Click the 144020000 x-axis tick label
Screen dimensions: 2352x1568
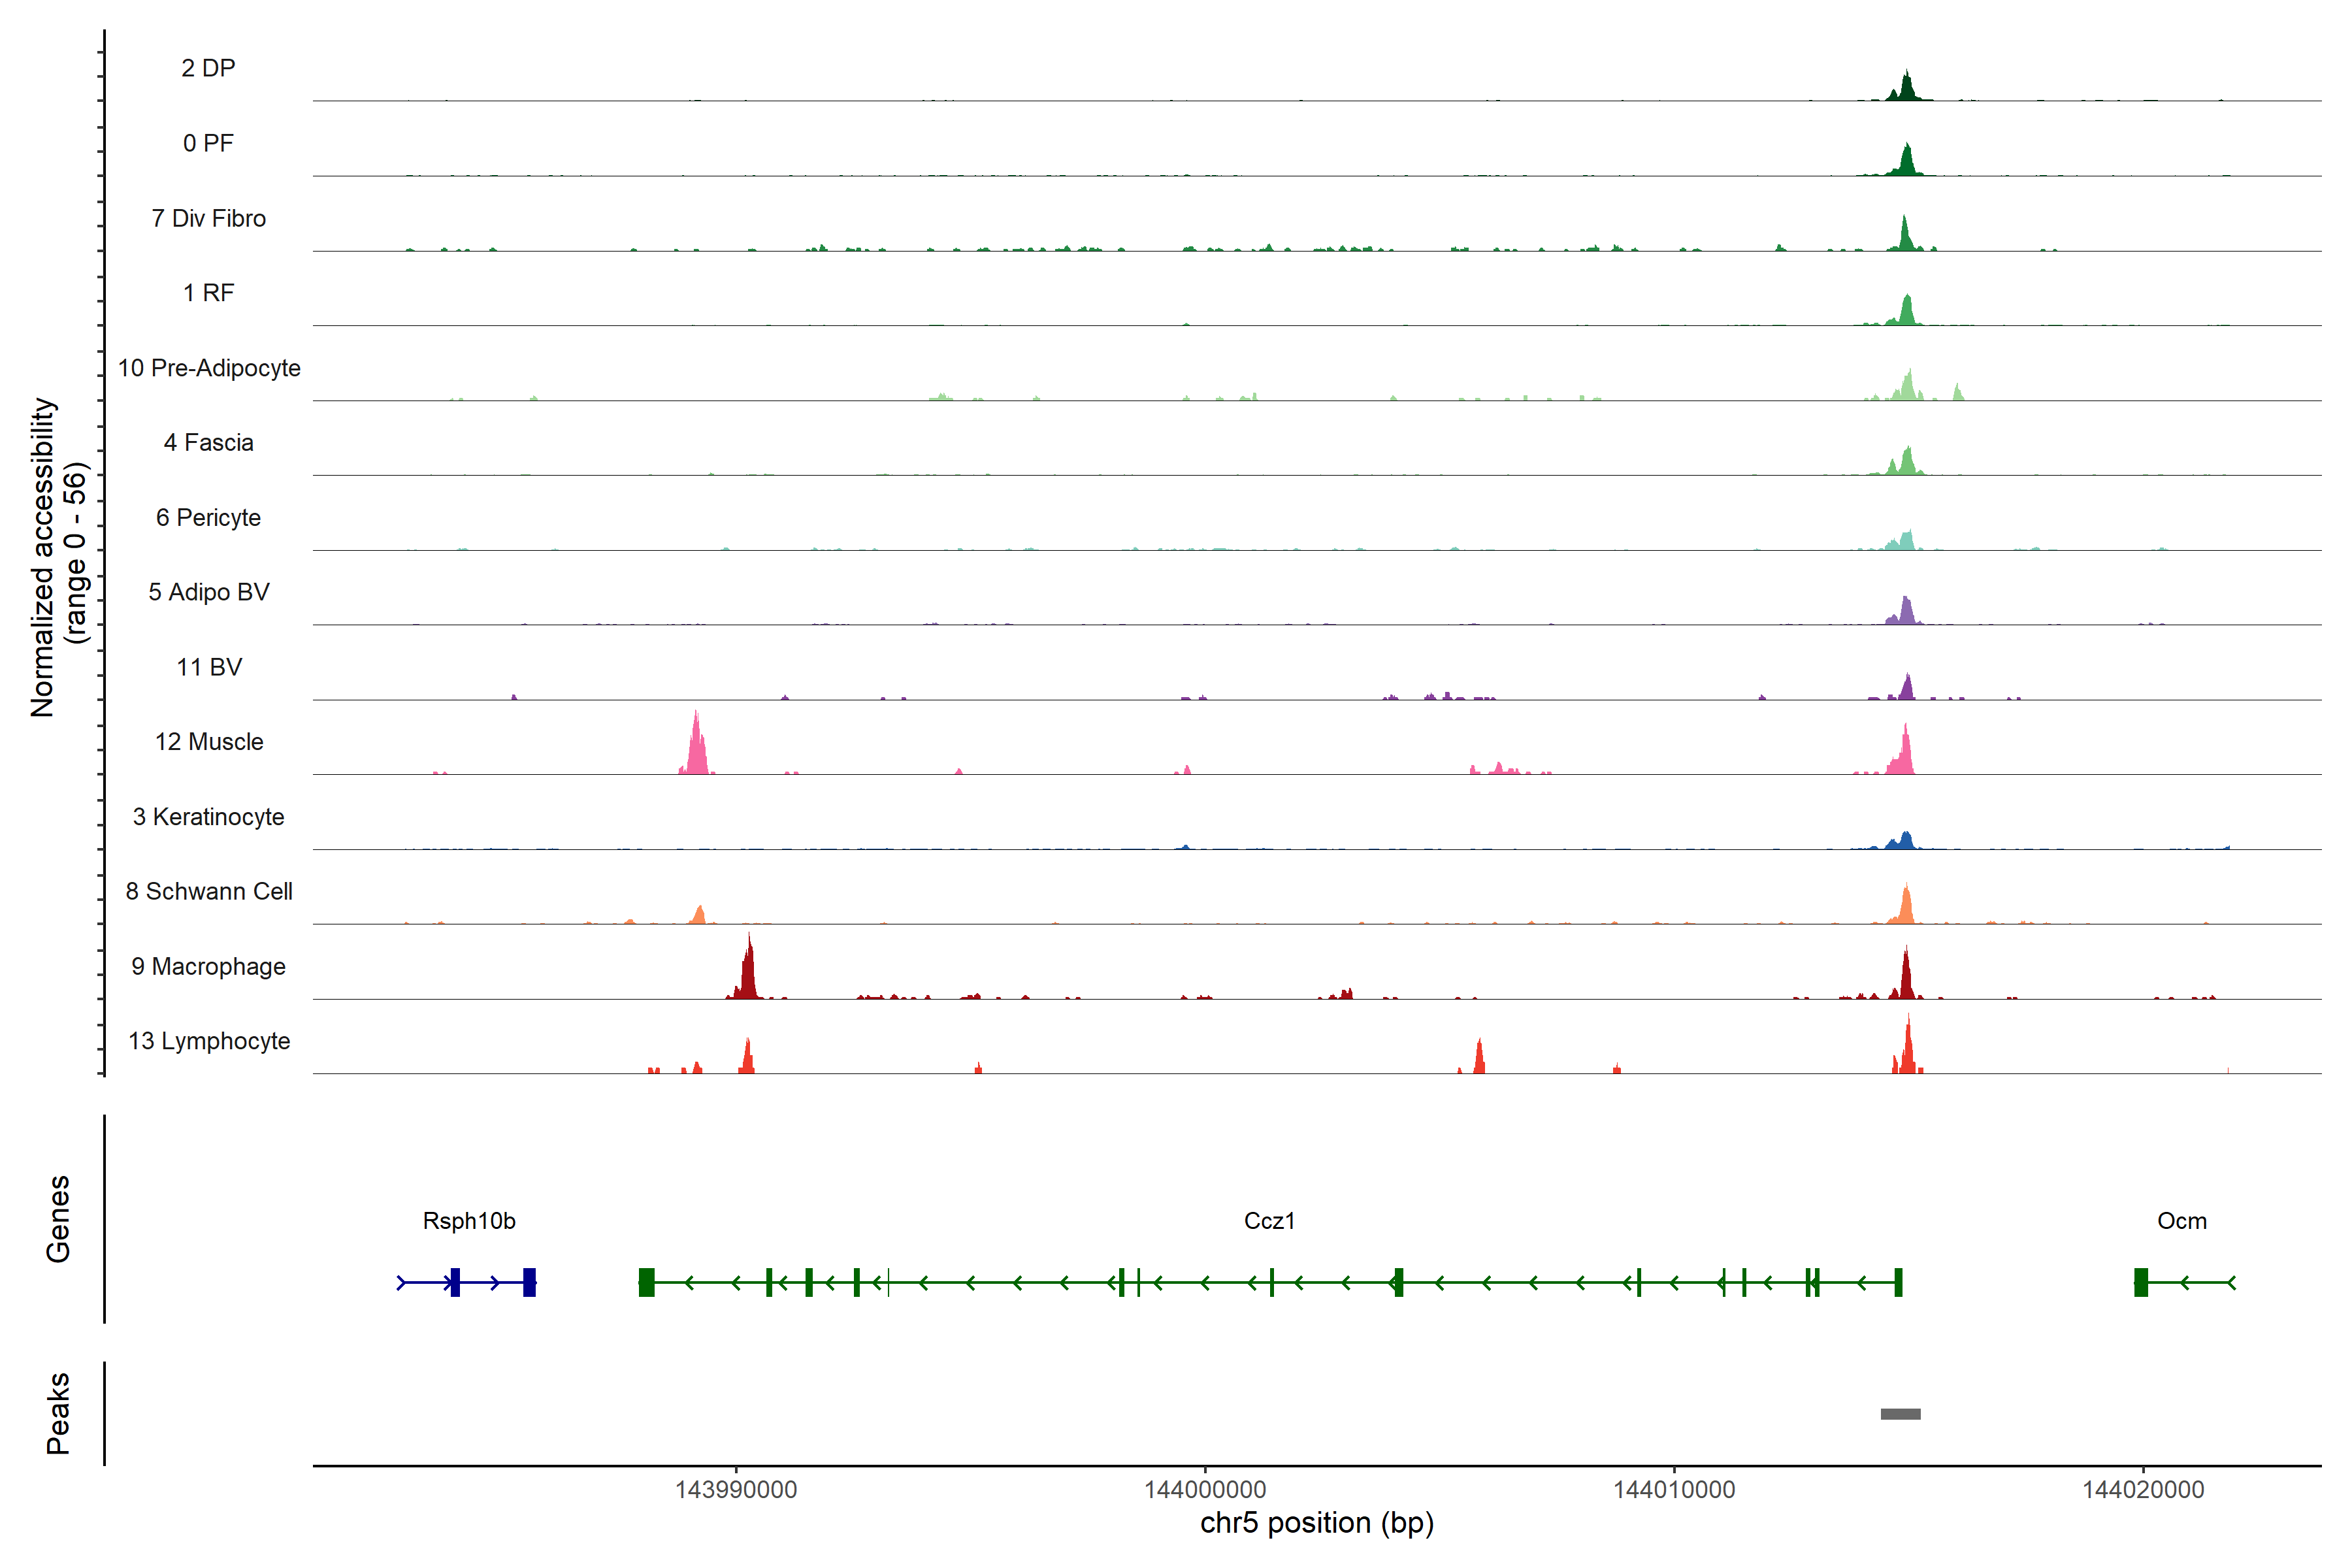2143,1490
